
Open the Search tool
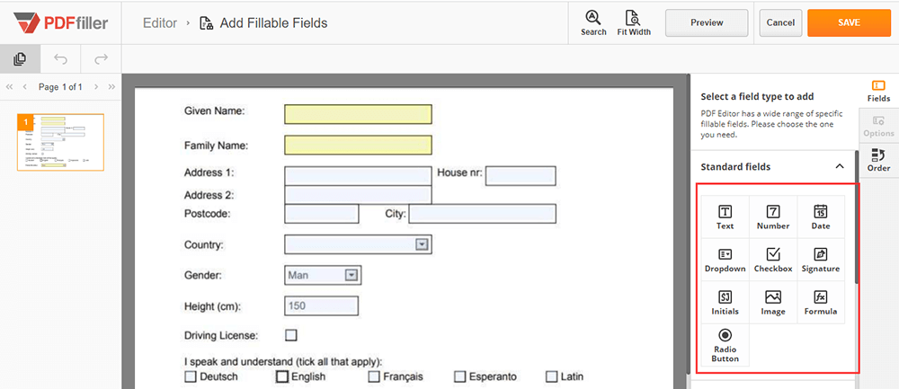click(x=593, y=22)
